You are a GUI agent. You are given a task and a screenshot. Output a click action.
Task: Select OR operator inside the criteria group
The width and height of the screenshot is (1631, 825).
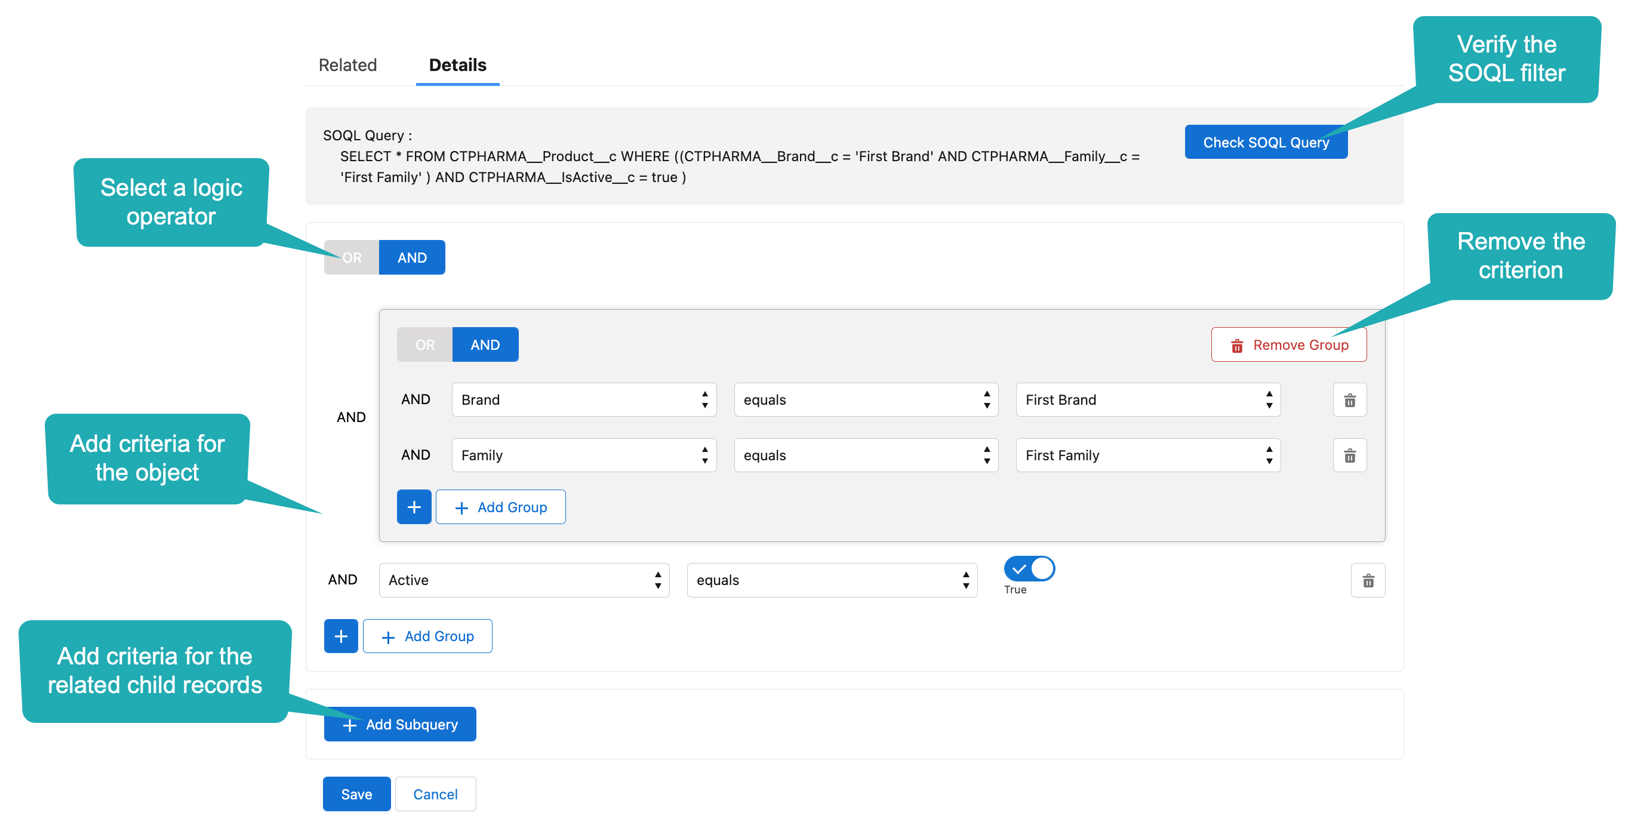pyautogui.click(x=424, y=344)
